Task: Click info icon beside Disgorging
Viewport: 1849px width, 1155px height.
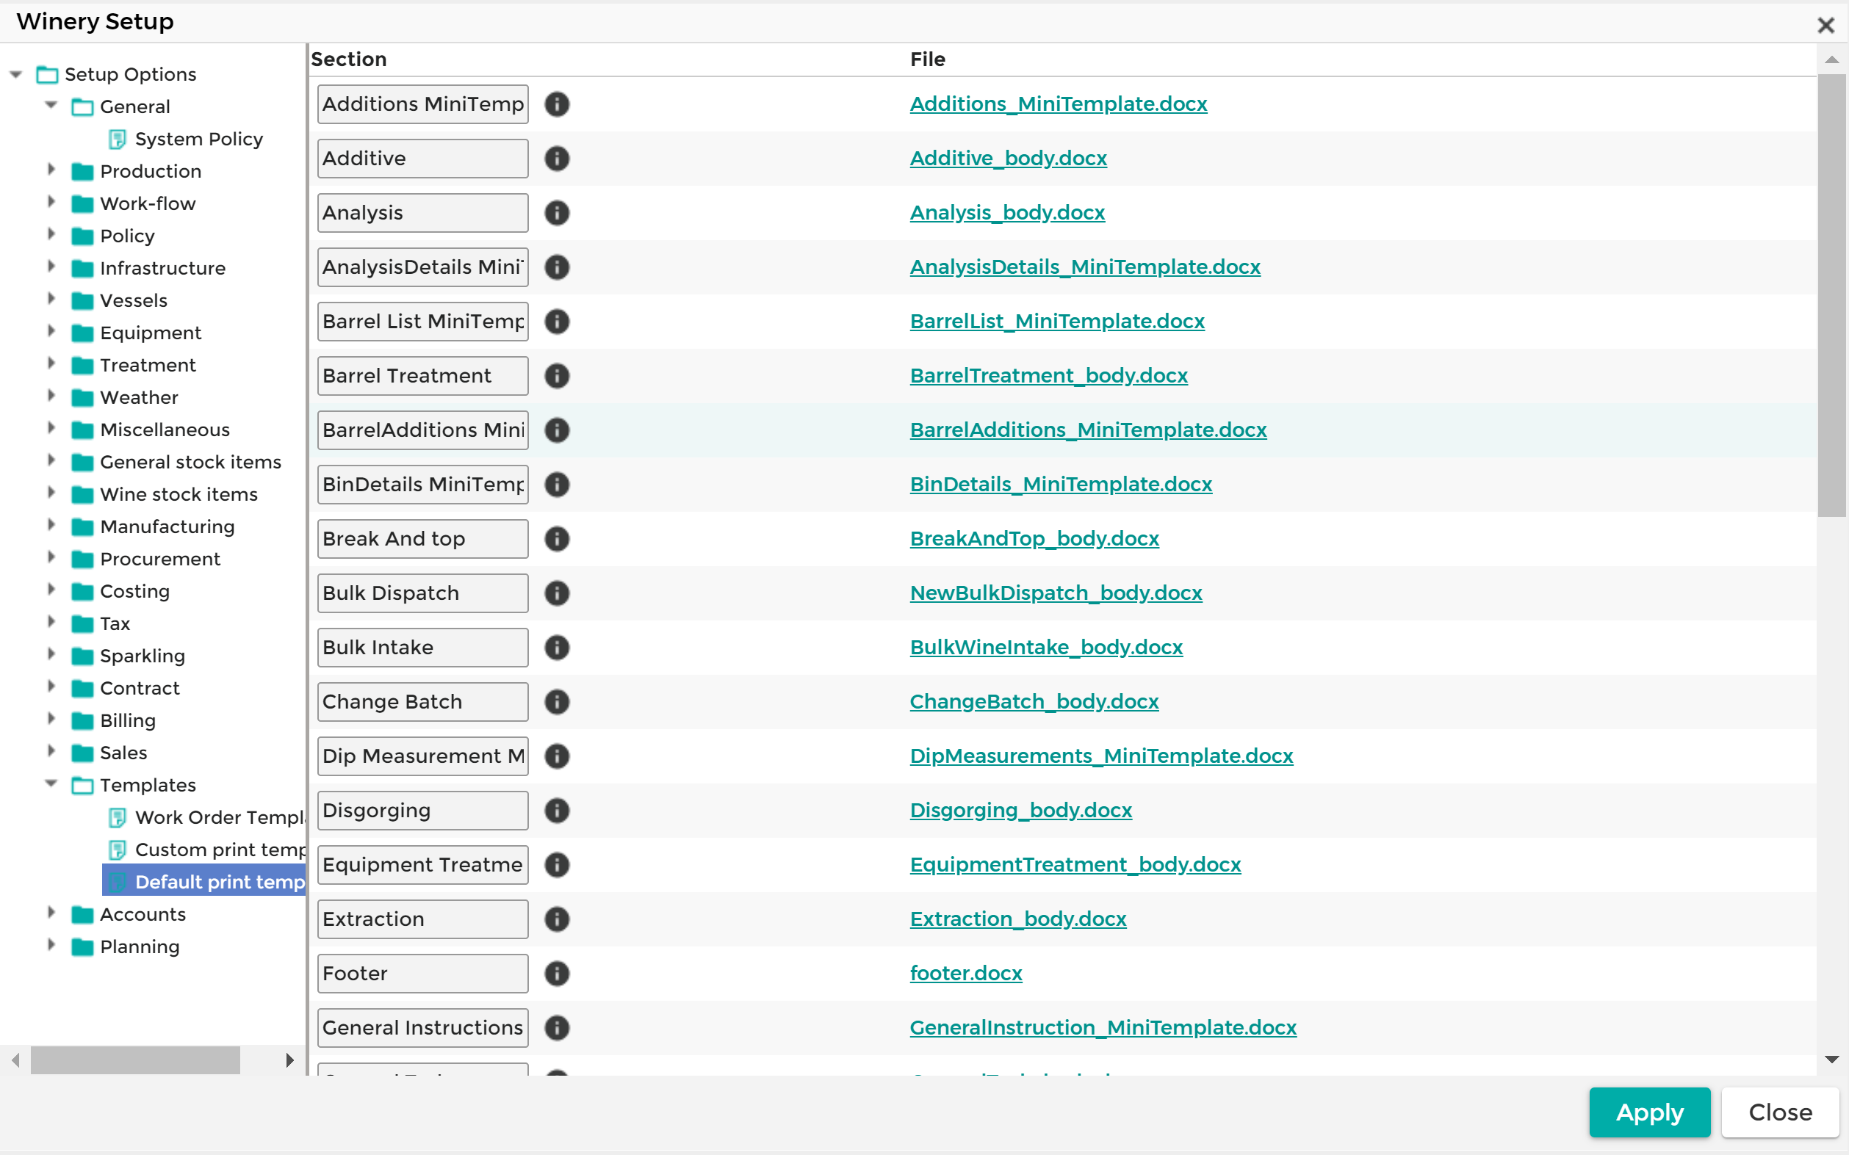Action: pos(557,810)
